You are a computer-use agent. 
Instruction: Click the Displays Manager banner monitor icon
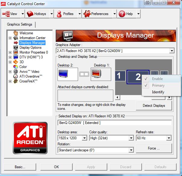click(68, 36)
